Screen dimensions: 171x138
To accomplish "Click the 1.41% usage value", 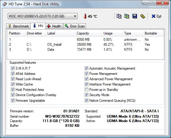I will pos(108,50).
